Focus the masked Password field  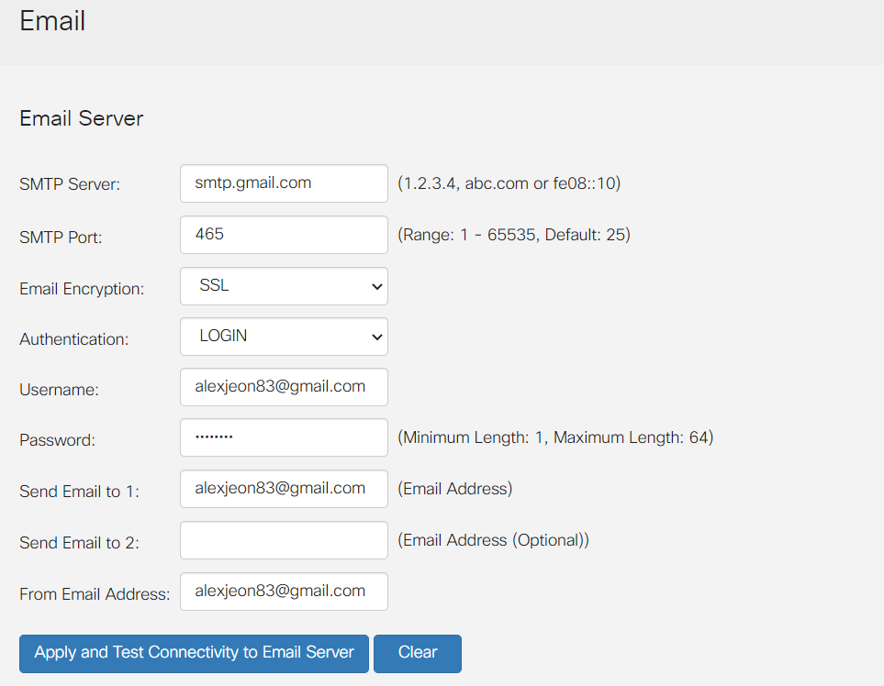(x=284, y=437)
